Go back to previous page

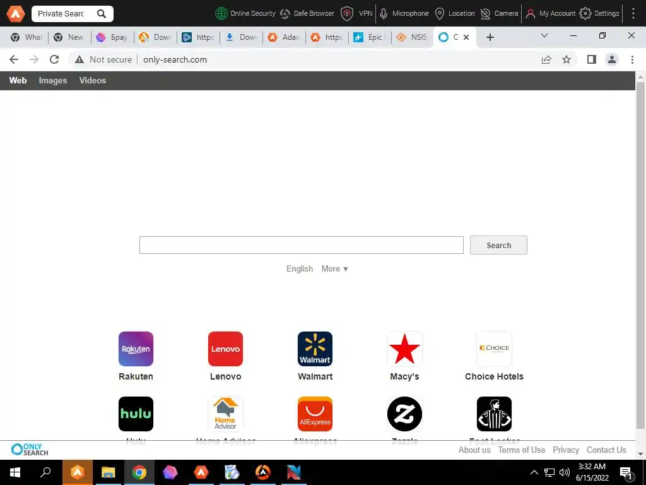click(x=14, y=59)
